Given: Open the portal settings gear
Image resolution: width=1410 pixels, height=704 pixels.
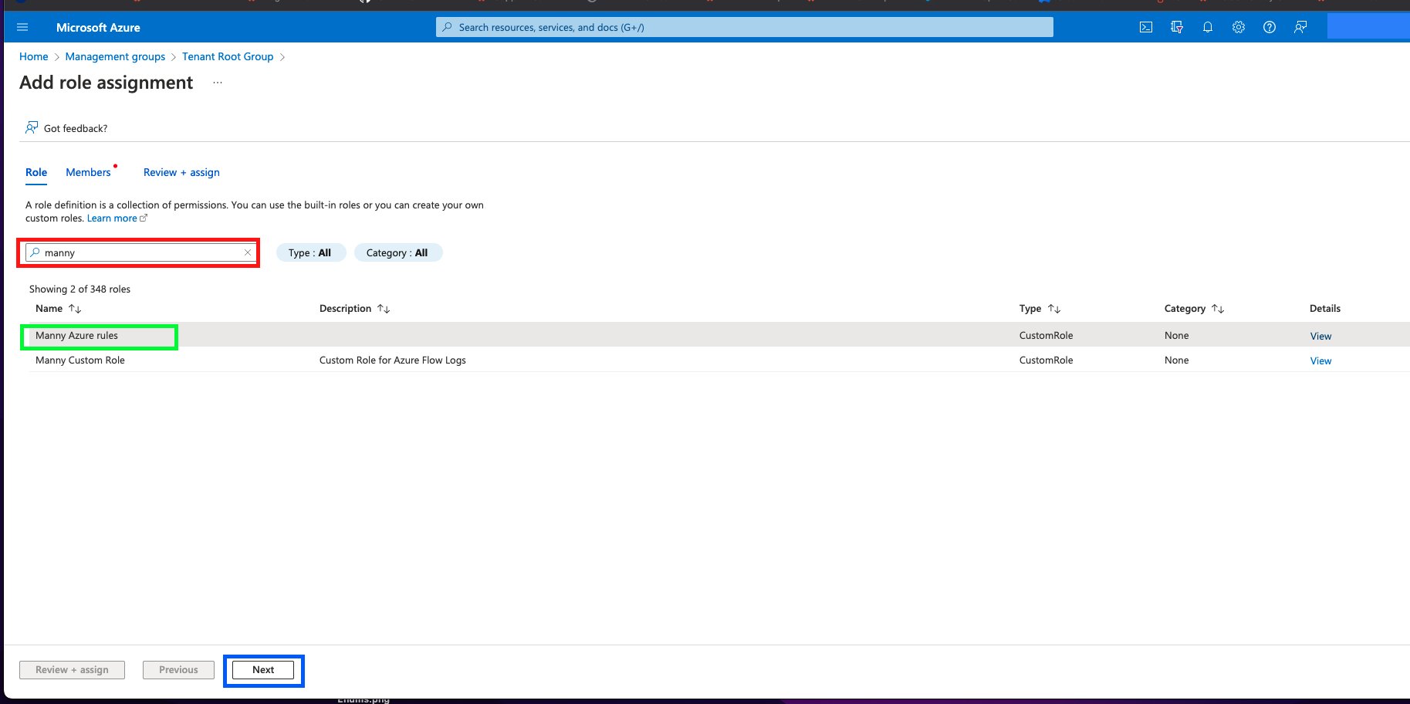Looking at the screenshot, I should coord(1238,26).
